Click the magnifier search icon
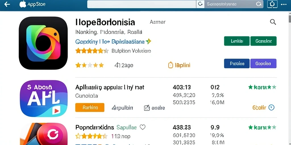Image resolution: width=291 pixels, height=145 pixels. (x=273, y=22)
